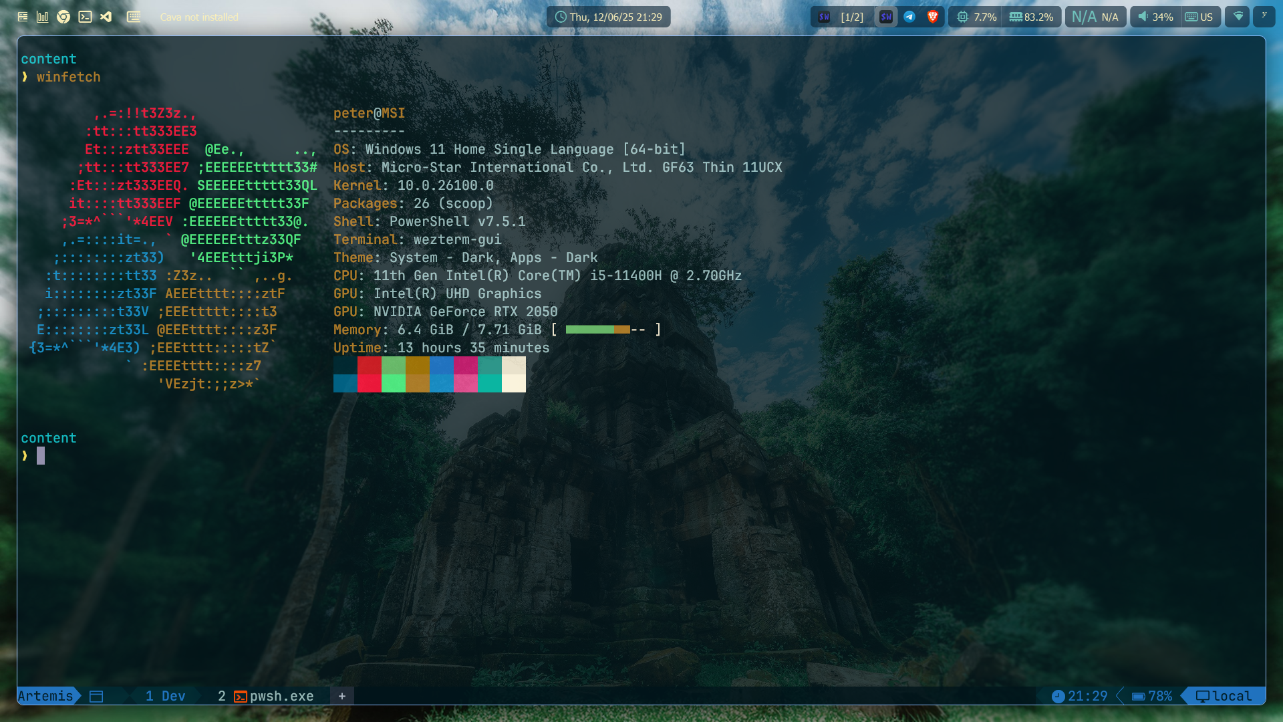Screen dimensions: 1283x722
Task: Switch the US keyboard language
Action: [x=1206, y=17]
